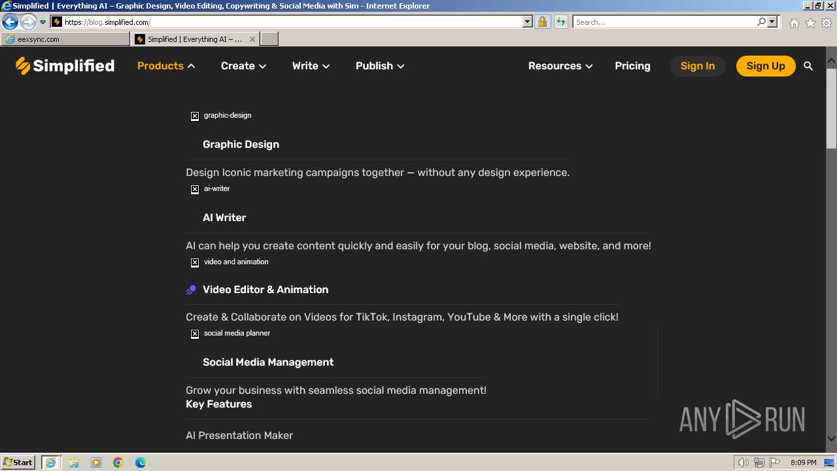
Task: Open File Explorer folder in taskbar
Action: pos(74,462)
